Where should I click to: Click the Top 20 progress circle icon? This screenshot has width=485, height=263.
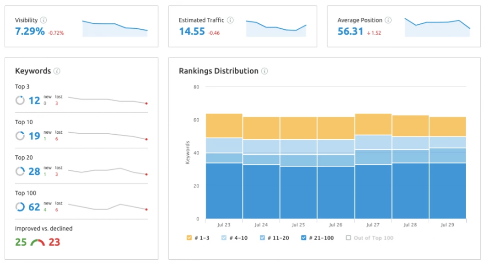20,171
